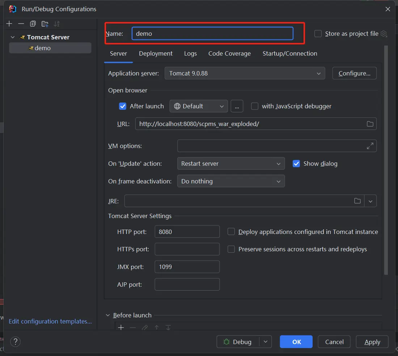Uncheck the After launch option

coord(123,106)
